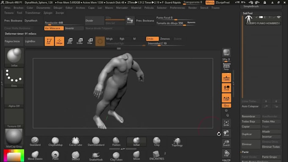Toggle Edit mode button

pyautogui.click(x=49, y=41)
